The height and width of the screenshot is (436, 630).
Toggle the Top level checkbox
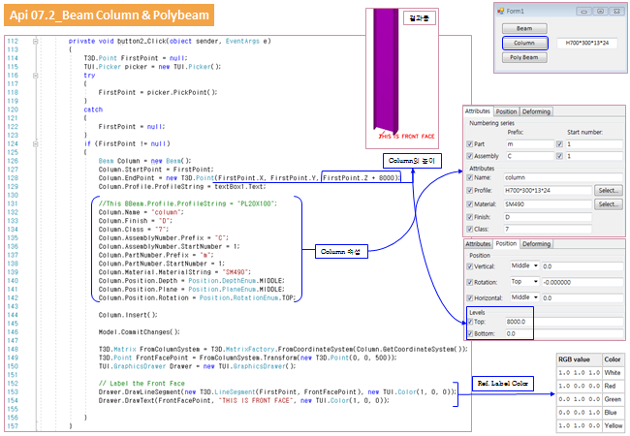point(470,321)
